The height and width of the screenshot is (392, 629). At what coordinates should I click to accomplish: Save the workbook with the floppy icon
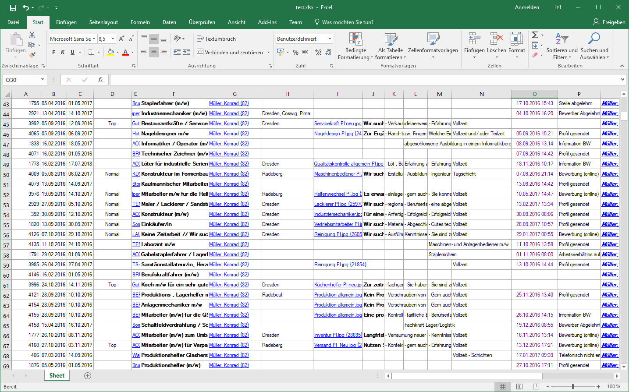coord(13,7)
